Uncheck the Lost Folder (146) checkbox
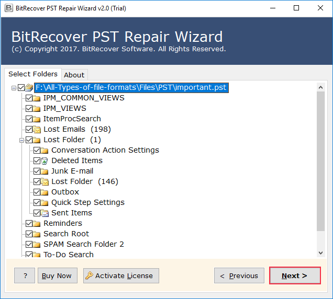The image size is (333, 299). click(x=37, y=181)
